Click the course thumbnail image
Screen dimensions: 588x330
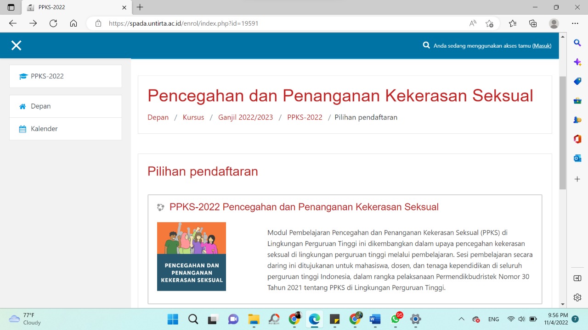[x=192, y=257]
